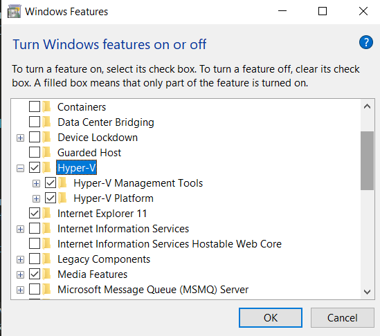Select the Containers label

click(x=82, y=107)
